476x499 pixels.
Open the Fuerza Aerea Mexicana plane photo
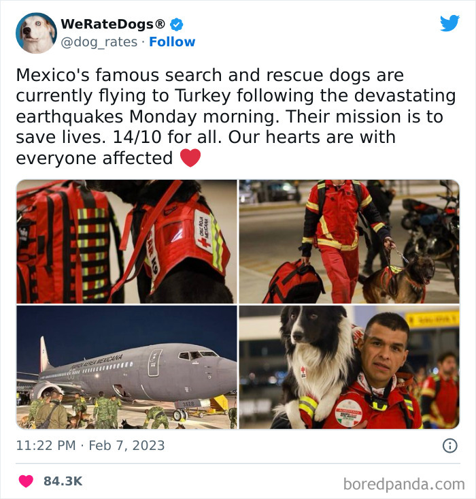126,367
